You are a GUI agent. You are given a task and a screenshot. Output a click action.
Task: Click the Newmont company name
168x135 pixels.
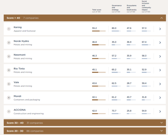19,55
